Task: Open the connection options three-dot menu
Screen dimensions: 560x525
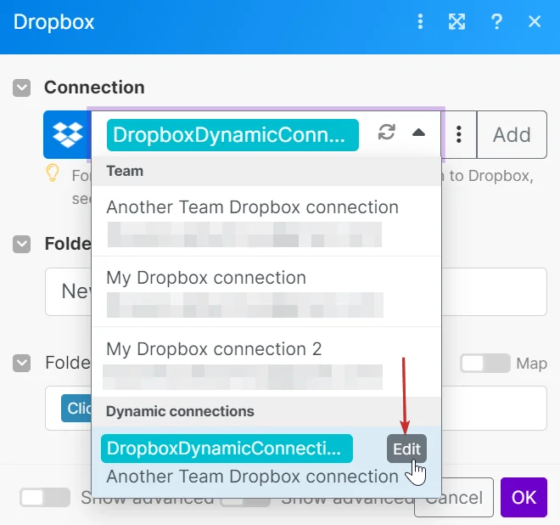Action: [459, 134]
